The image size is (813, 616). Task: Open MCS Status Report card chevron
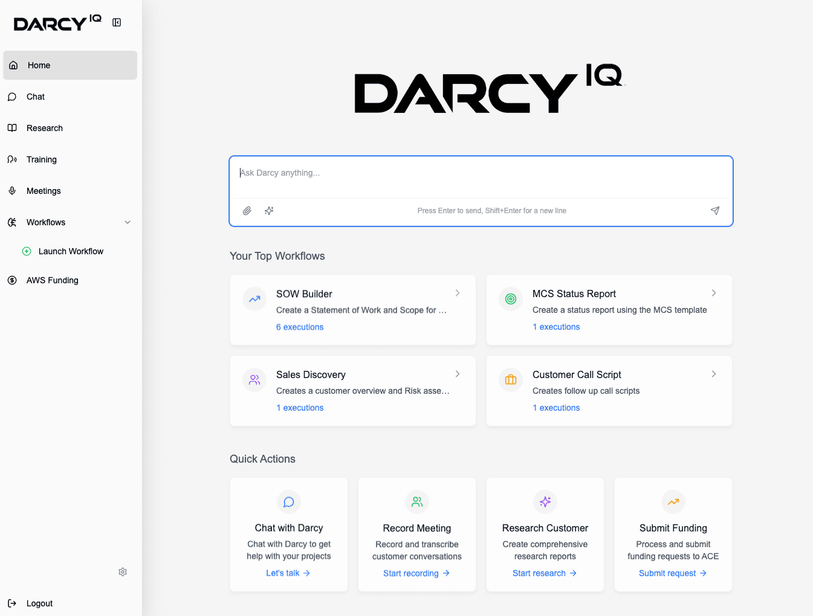[x=714, y=293]
